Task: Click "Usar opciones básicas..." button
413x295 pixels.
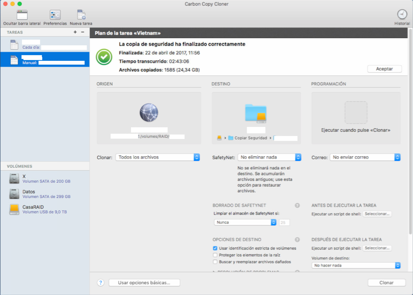Action: [x=144, y=283]
